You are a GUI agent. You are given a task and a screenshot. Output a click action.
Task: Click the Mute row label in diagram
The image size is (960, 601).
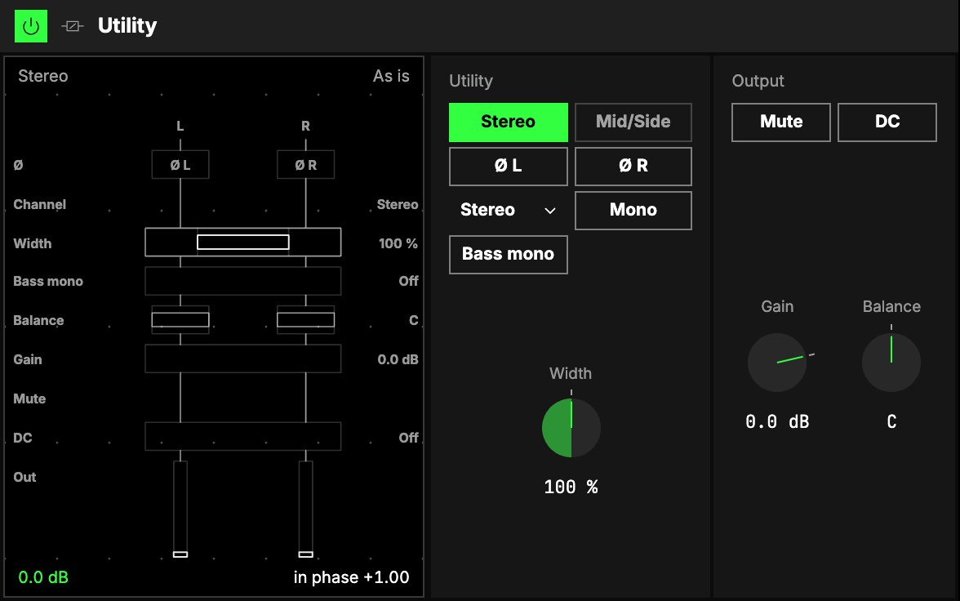(29, 398)
